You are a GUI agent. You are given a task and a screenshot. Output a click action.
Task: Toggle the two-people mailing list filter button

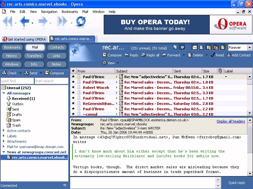pos(216,47)
